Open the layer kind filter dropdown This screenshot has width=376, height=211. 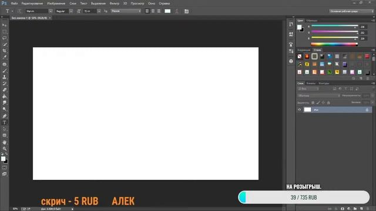[308, 89]
